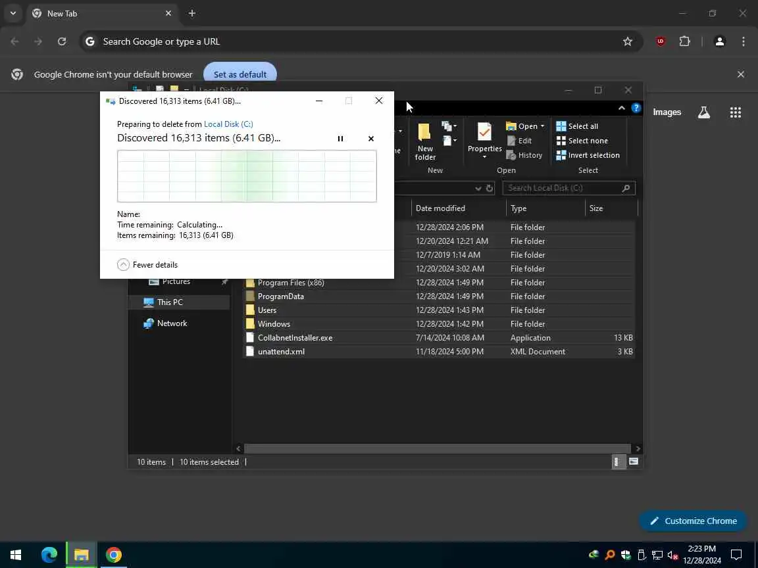The image size is (758, 568).
Task: Refresh the Explorer address bar
Action: [x=490, y=189]
